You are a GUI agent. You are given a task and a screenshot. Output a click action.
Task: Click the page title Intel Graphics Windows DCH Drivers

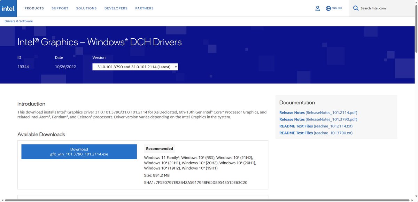[x=100, y=42]
